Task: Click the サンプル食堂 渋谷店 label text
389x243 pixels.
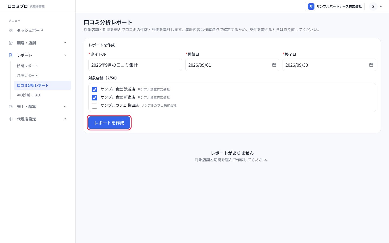Action: tap(118, 89)
